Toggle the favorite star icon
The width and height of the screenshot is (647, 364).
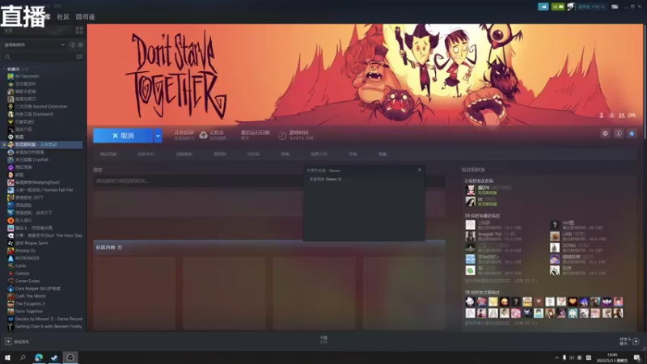(x=632, y=133)
